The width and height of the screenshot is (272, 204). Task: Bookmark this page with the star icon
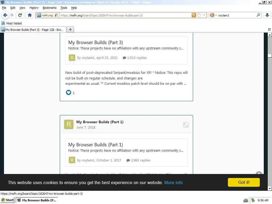point(199,15)
